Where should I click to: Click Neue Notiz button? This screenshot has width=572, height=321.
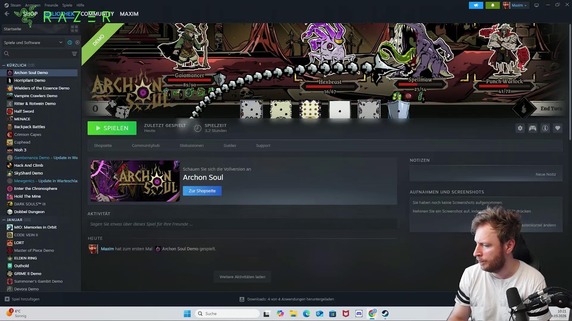(546, 174)
